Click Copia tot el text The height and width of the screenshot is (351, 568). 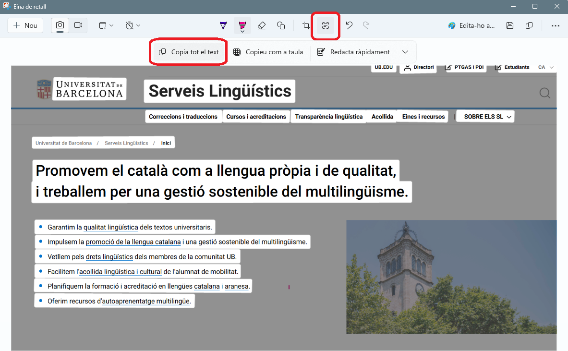pyautogui.click(x=189, y=52)
